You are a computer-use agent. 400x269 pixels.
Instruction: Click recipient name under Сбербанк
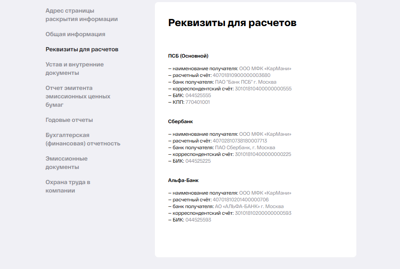[x=265, y=134]
